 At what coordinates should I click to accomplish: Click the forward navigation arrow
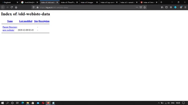point(7,7)
